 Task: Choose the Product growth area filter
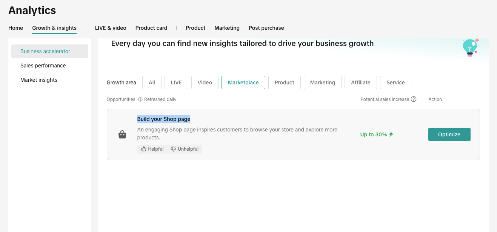(x=284, y=82)
